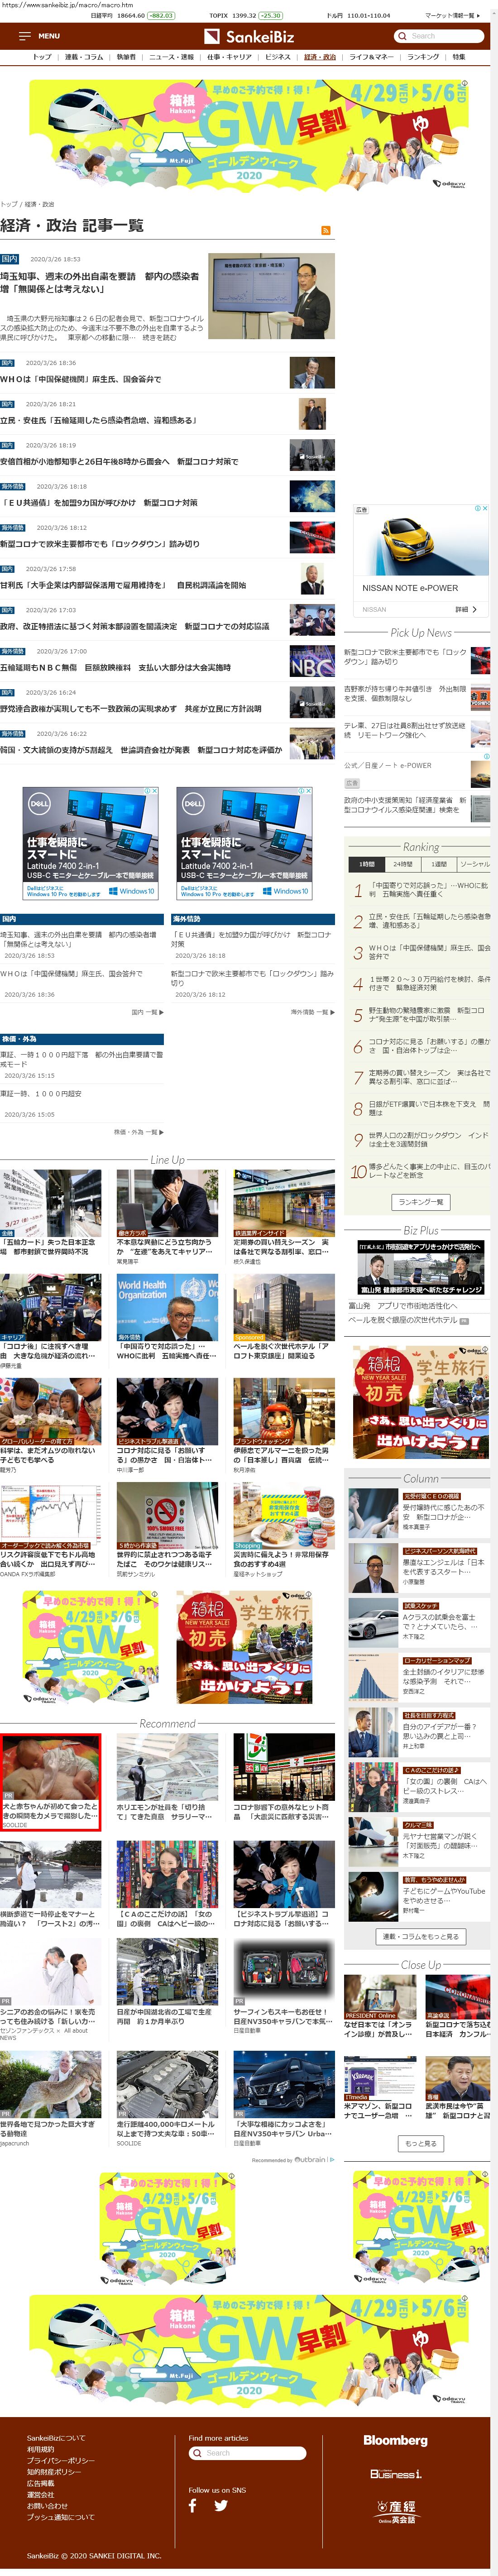The width and height of the screenshot is (498, 2576).
Task: Open headline about 埼玉知事 週末の外出自粛
Action: pyautogui.click(x=99, y=282)
